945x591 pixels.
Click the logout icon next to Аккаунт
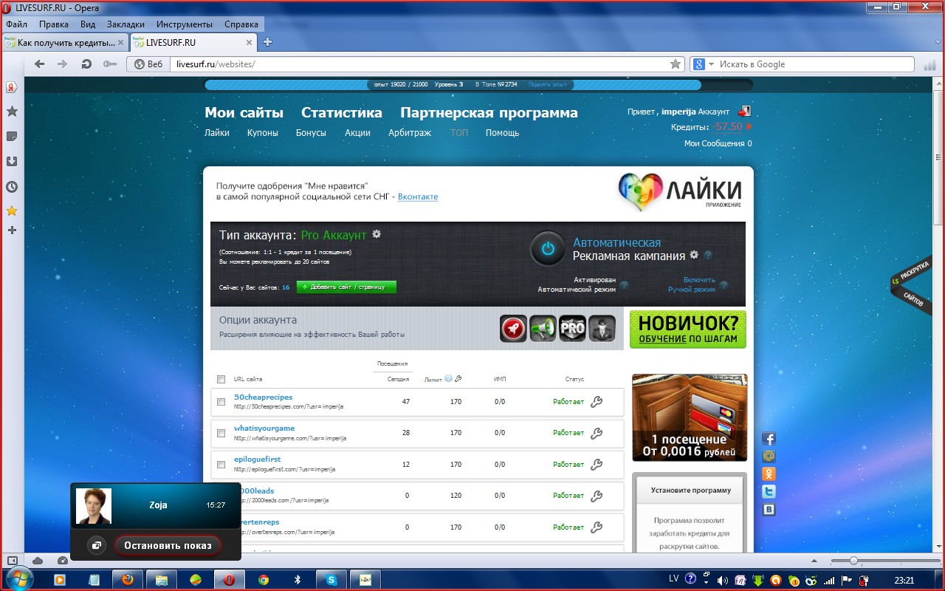pyautogui.click(x=745, y=112)
